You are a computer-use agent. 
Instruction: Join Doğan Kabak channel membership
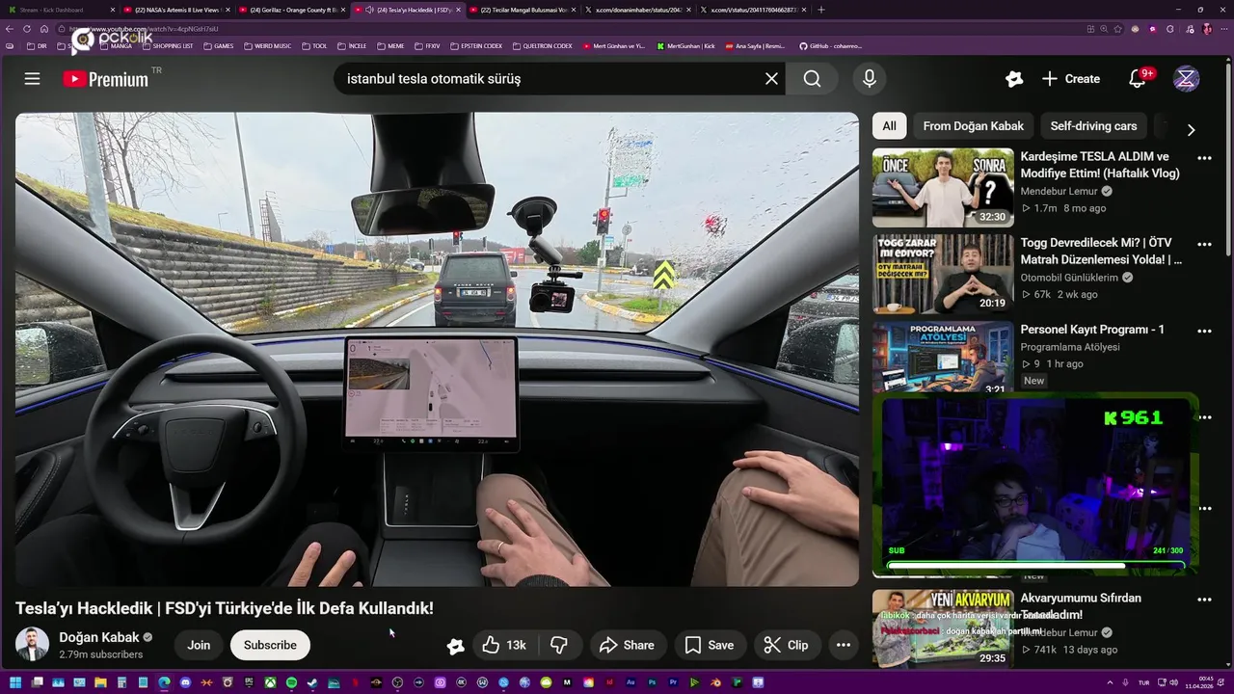tap(199, 645)
